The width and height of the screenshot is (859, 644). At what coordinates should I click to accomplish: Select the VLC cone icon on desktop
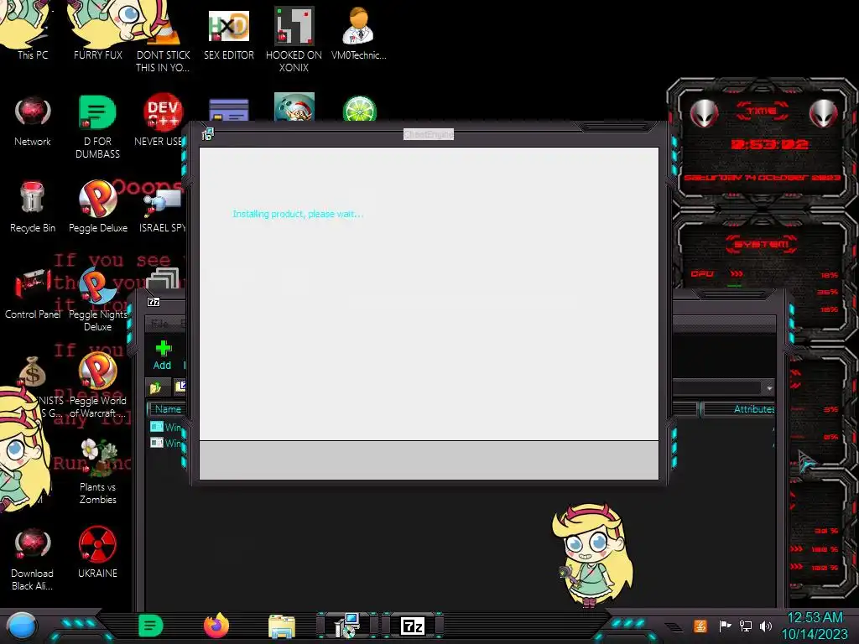[x=164, y=37]
